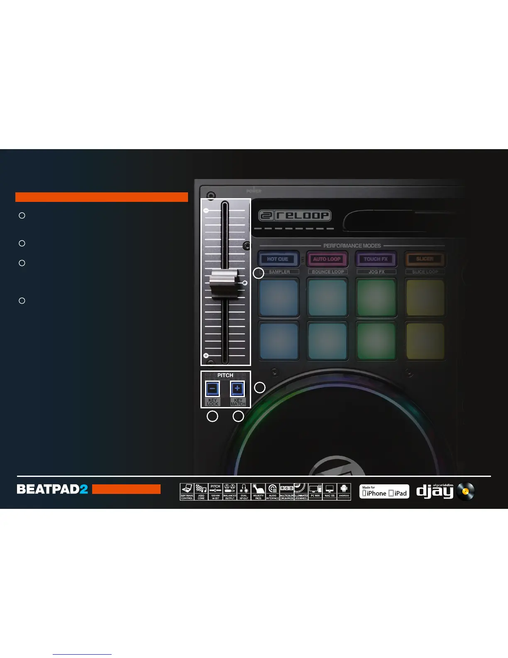Click the POWER label on the controller
The image size is (508, 658).
pos(254,191)
